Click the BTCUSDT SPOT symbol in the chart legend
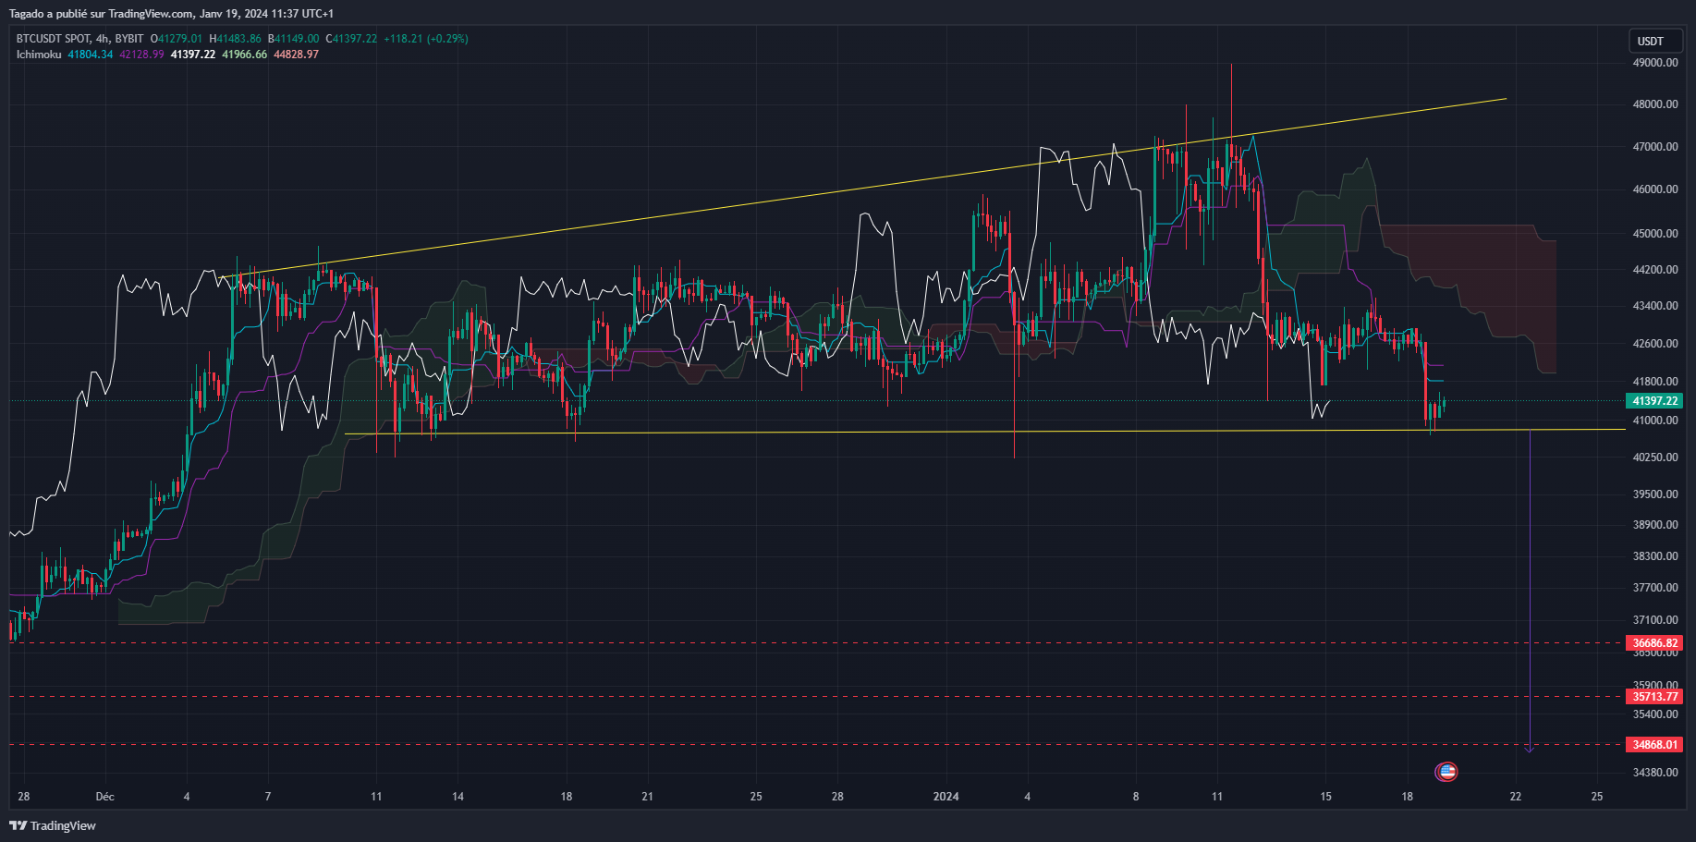 [x=51, y=39]
